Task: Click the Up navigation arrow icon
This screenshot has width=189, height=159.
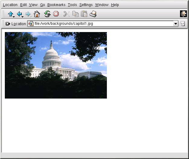Action: [x=11, y=14]
